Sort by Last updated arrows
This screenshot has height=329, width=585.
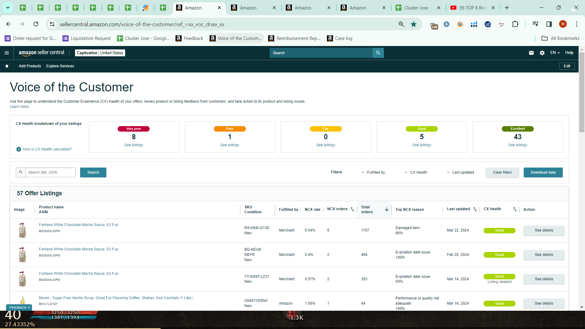(475, 209)
